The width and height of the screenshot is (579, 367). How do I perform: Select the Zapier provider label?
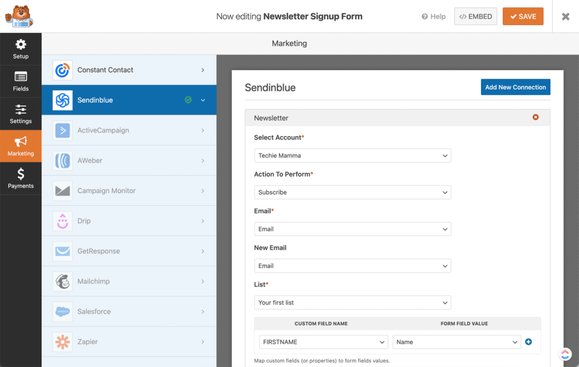click(87, 341)
